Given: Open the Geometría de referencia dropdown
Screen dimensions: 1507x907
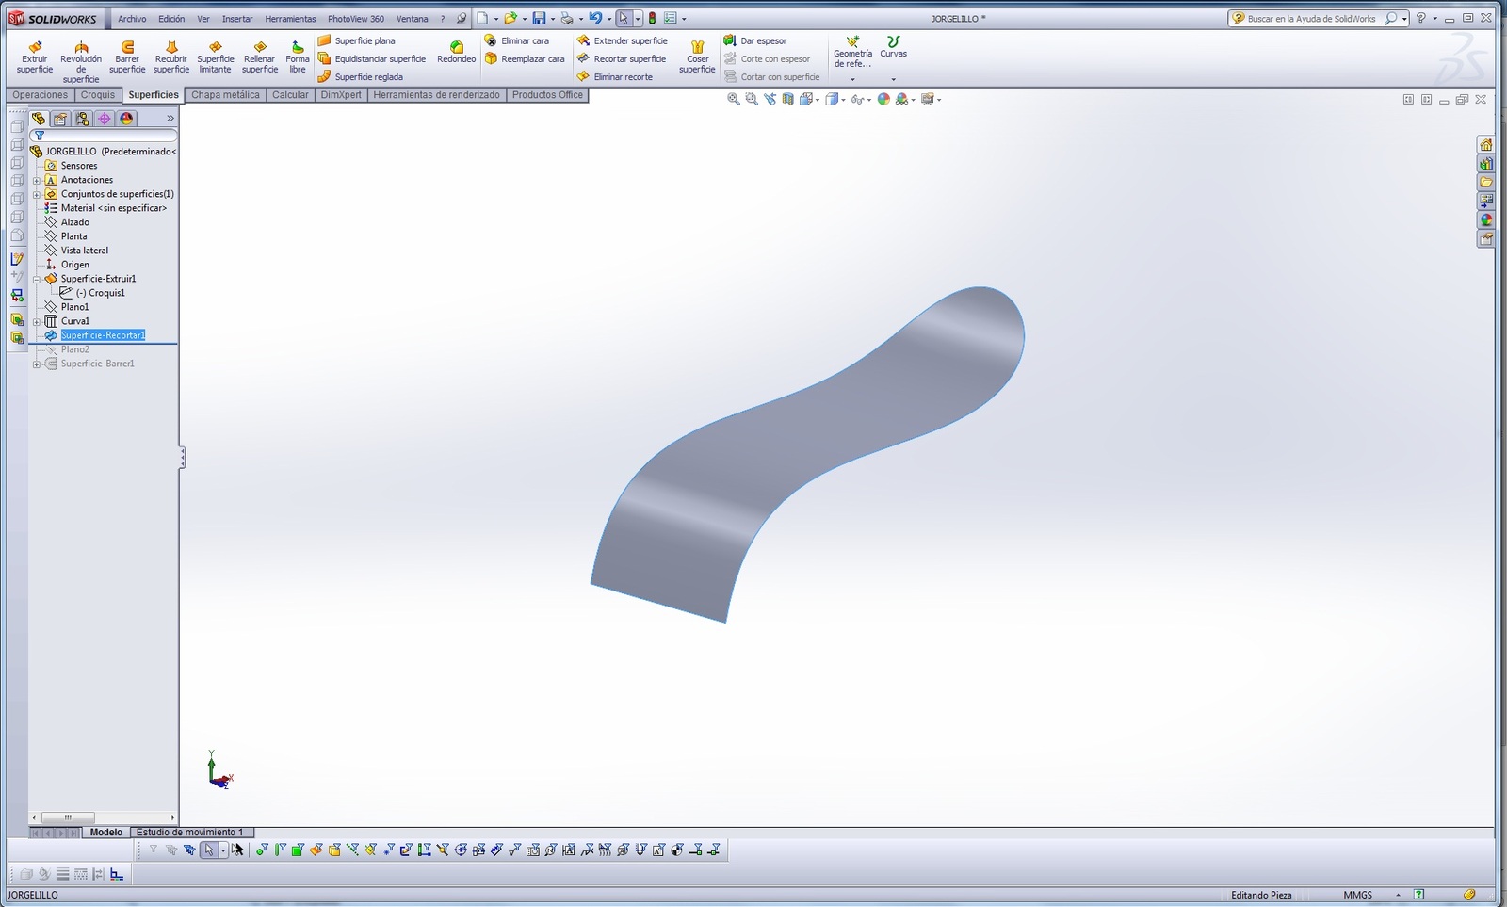Looking at the screenshot, I should 852,79.
